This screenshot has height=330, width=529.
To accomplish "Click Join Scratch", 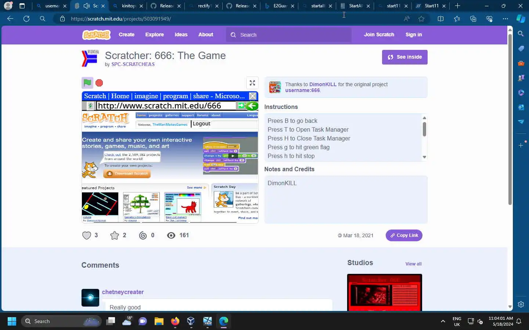I will (379, 34).
